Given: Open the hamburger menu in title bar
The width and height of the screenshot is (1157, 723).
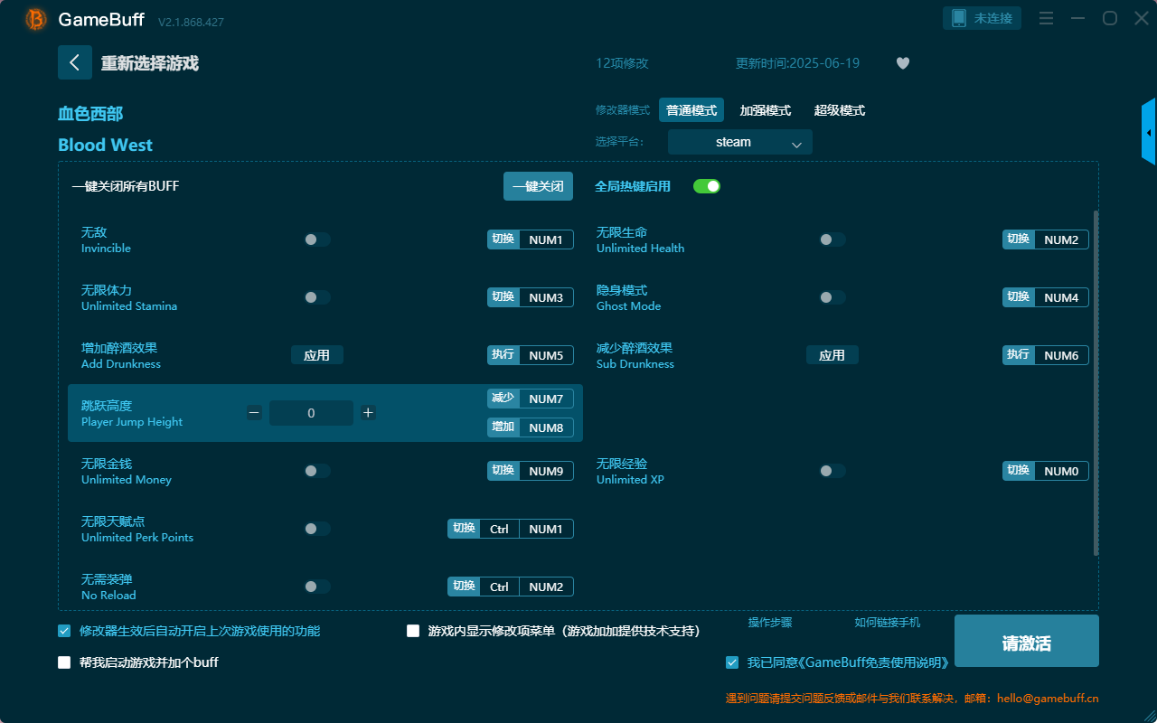Looking at the screenshot, I should click(1045, 17).
